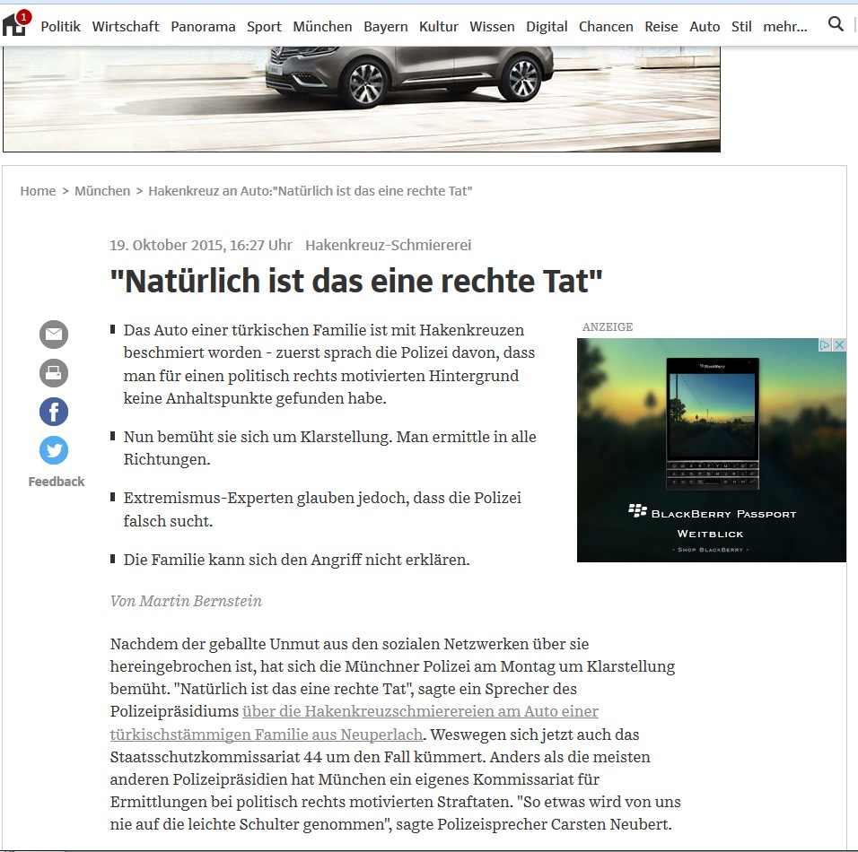
Task: Close the BlackBerry ad with X icon
Action: 839,344
